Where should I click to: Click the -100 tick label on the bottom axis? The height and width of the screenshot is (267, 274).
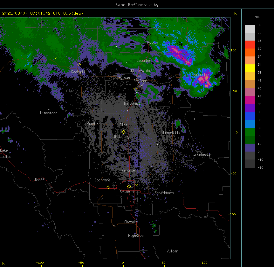point(40,263)
